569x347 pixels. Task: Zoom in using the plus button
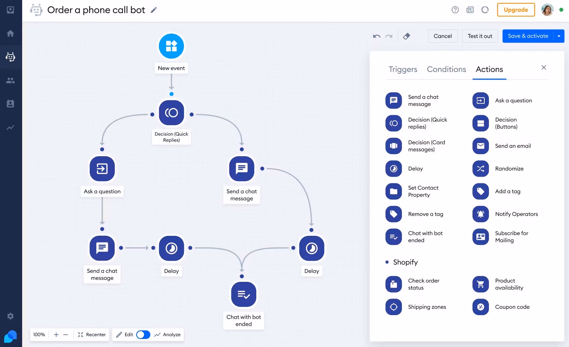[56, 335]
